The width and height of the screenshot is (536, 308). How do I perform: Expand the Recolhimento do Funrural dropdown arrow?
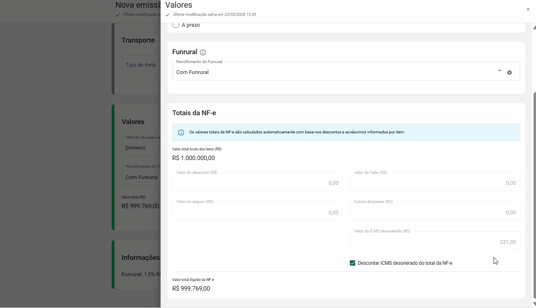(499, 71)
